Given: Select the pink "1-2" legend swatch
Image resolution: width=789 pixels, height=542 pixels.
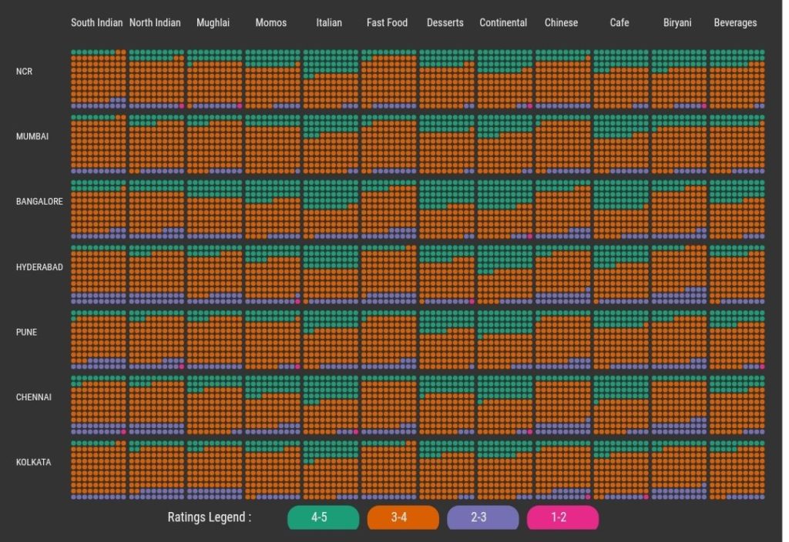Looking at the screenshot, I should point(562,517).
